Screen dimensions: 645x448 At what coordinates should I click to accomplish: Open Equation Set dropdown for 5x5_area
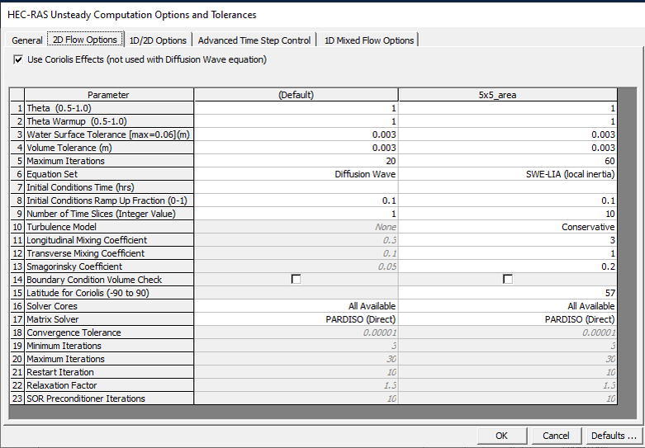tap(508, 174)
